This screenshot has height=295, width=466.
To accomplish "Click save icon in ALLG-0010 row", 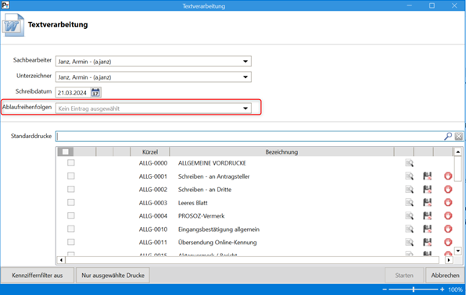I will [428, 229].
